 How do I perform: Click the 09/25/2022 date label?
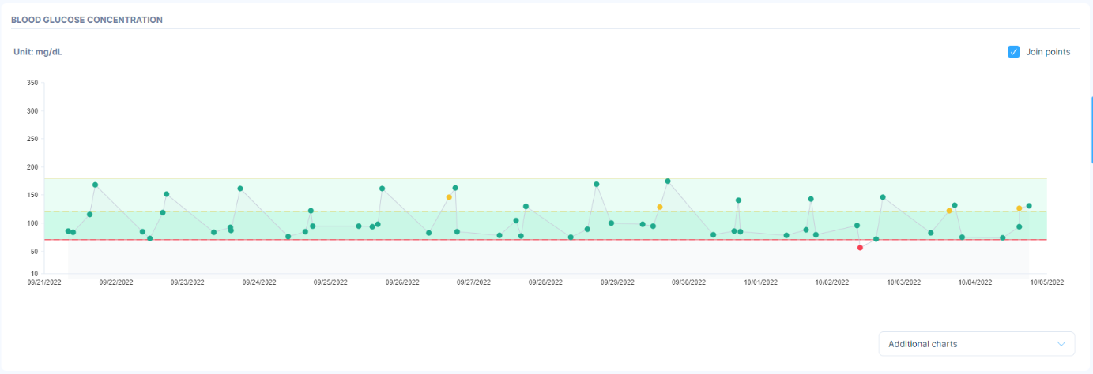coord(330,282)
